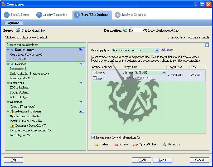Select Disk controller: Preserve source entry
This screenshot has width=213, height=167.
point(30,73)
